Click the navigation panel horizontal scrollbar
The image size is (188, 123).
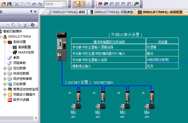pos(17,118)
